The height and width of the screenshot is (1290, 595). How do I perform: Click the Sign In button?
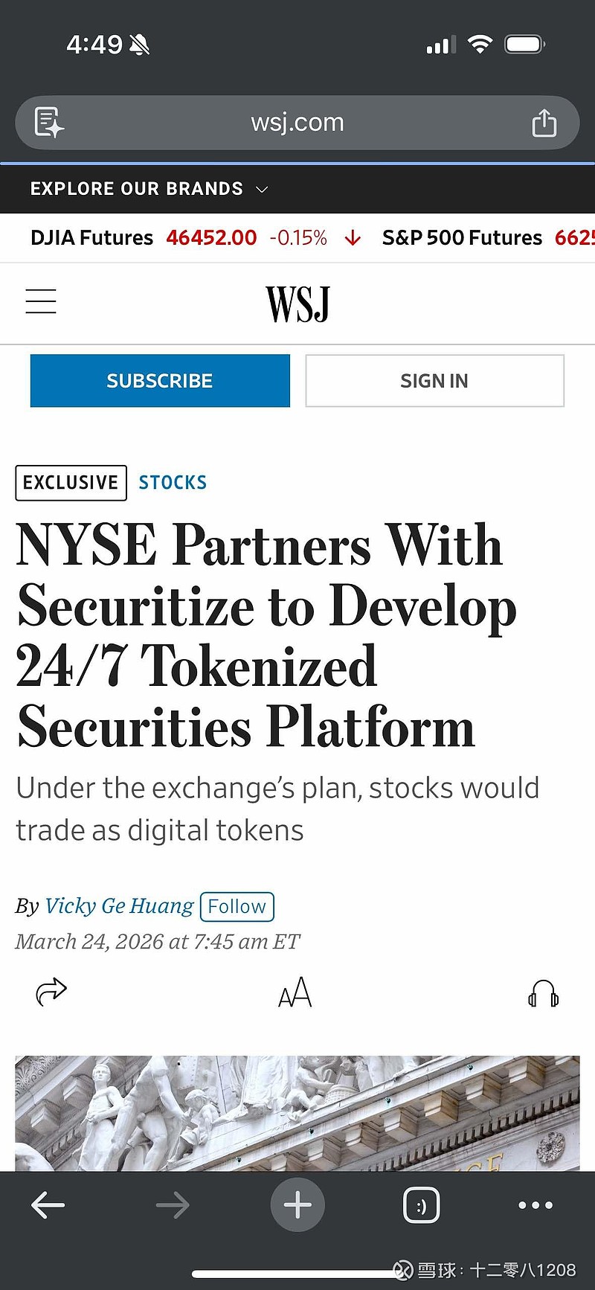coord(434,381)
